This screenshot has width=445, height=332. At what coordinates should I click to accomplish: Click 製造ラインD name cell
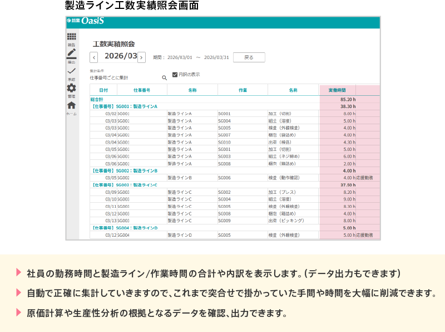(180, 235)
